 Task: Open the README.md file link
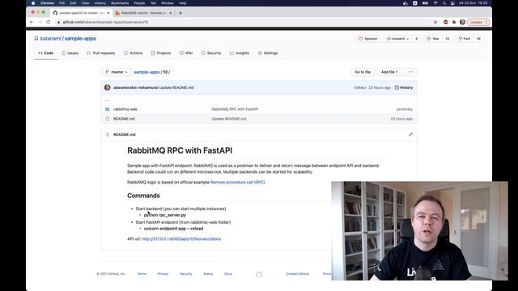[124, 119]
